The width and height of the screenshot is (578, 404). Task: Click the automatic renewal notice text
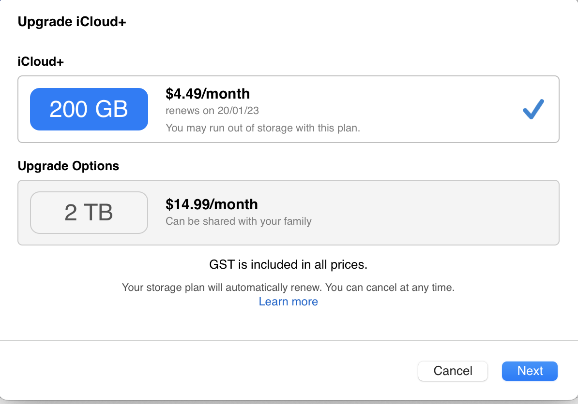(x=288, y=288)
